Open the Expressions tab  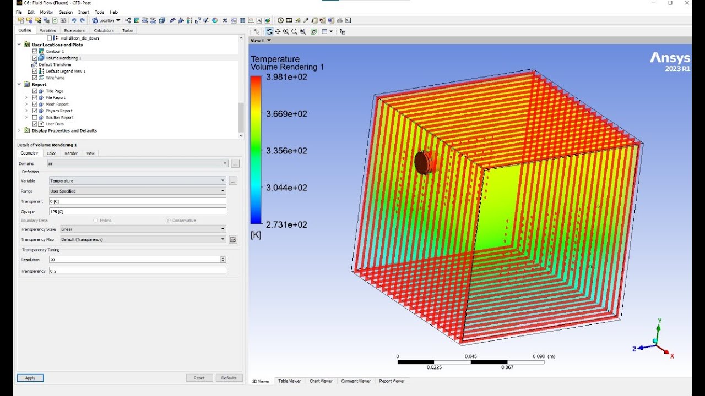coord(75,31)
